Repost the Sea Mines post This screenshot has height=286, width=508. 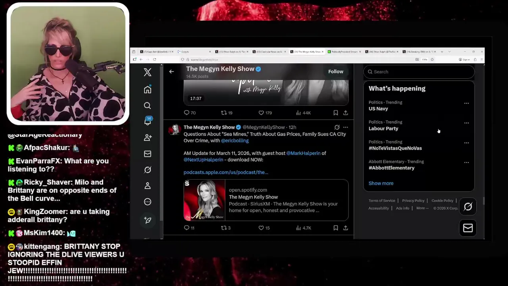225,228
